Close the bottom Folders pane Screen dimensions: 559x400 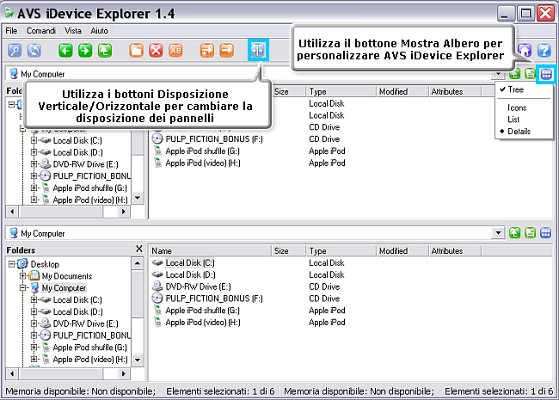coord(139,249)
